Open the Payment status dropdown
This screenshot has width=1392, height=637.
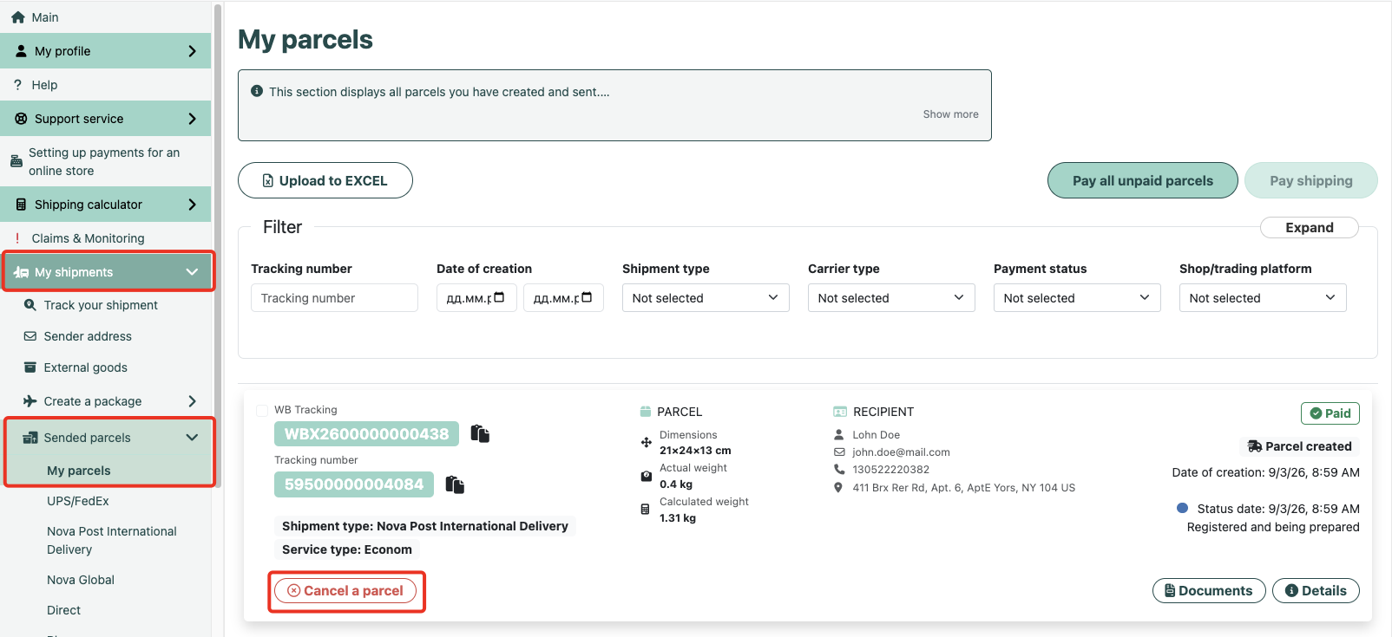[x=1077, y=298]
